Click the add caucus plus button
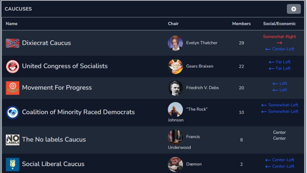307x173 pixels. 293,9
